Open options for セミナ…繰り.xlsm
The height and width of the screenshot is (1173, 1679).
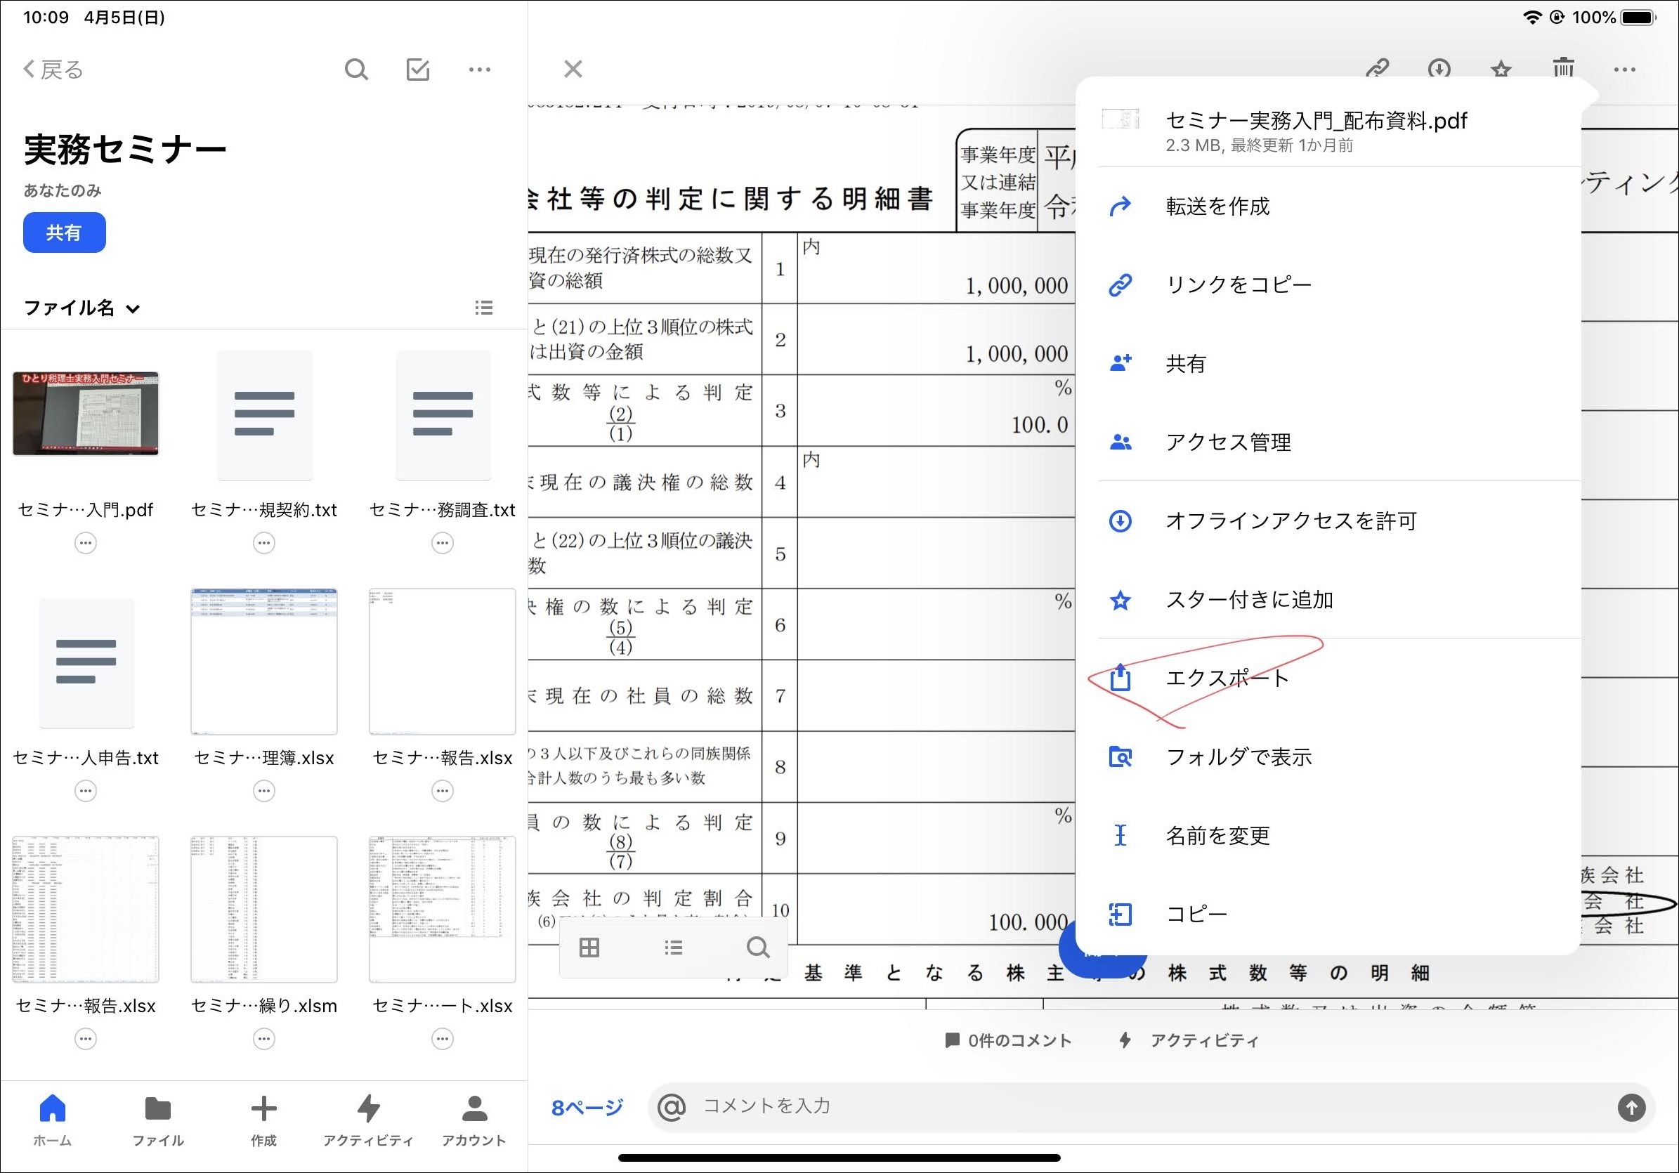click(x=264, y=1038)
